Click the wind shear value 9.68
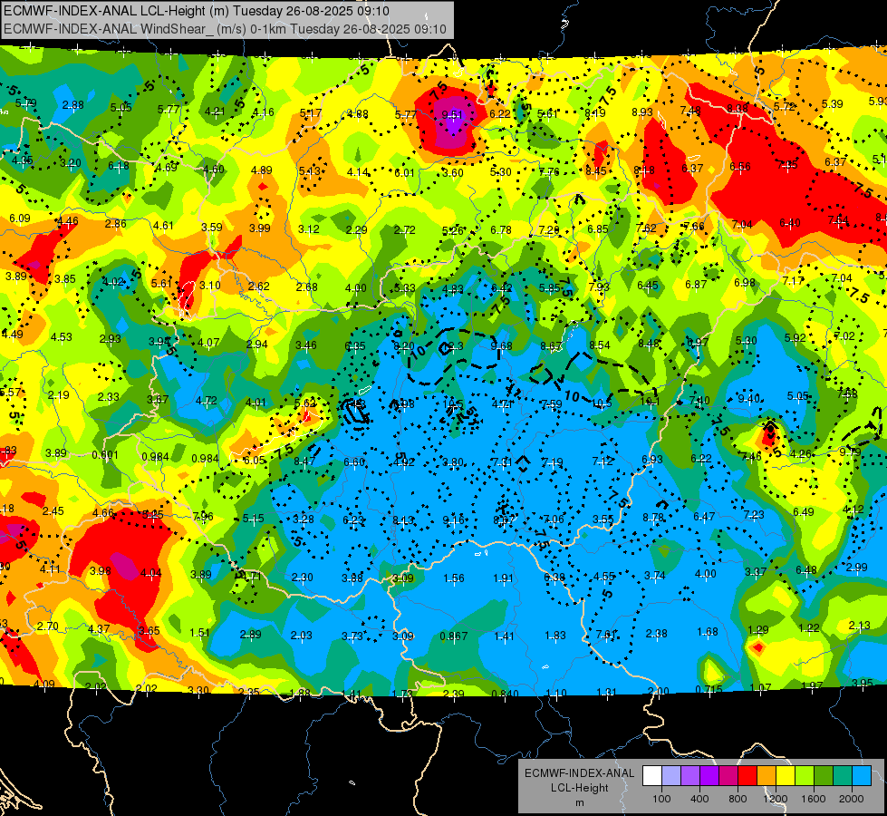Image resolution: width=887 pixels, height=816 pixels. [502, 346]
